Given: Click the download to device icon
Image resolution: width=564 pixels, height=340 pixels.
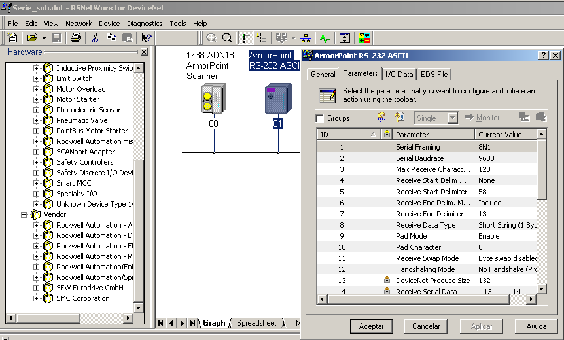Looking at the screenshot, I should click(x=523, y=117).
